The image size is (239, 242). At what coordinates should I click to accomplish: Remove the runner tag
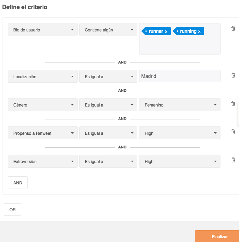[166, 32]
